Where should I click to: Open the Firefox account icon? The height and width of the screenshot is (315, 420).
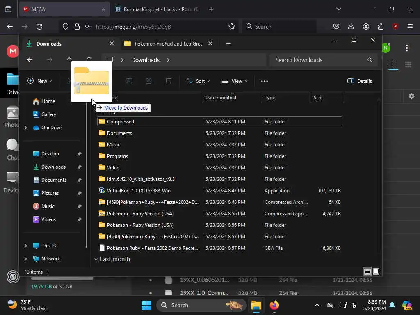366,26
